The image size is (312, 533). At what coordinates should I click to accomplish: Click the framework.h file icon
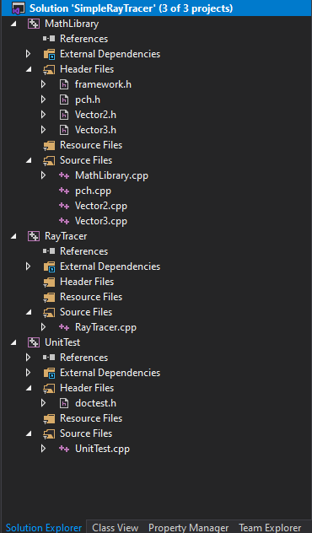[64, 84]
